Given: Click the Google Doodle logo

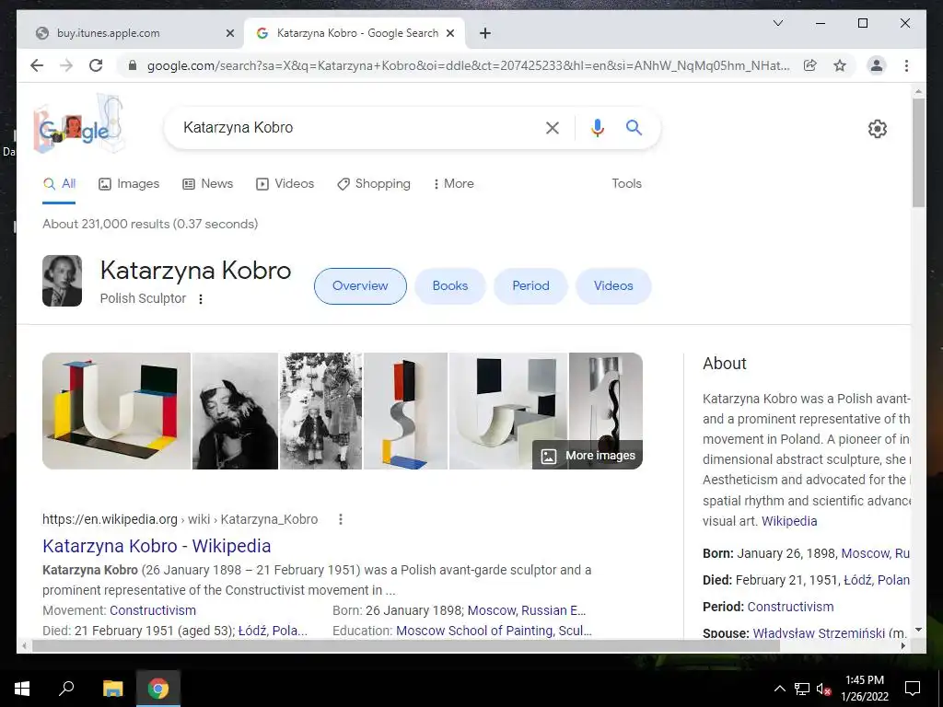Looking at the screenshot, I should click(79, 123).
